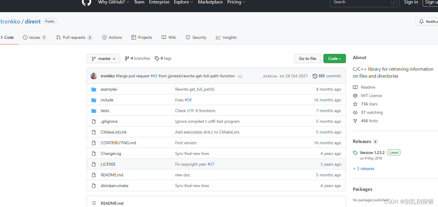Click the .gitignore file icon
Viewport: 438px width, 207px height.
(x=94, y=121)
